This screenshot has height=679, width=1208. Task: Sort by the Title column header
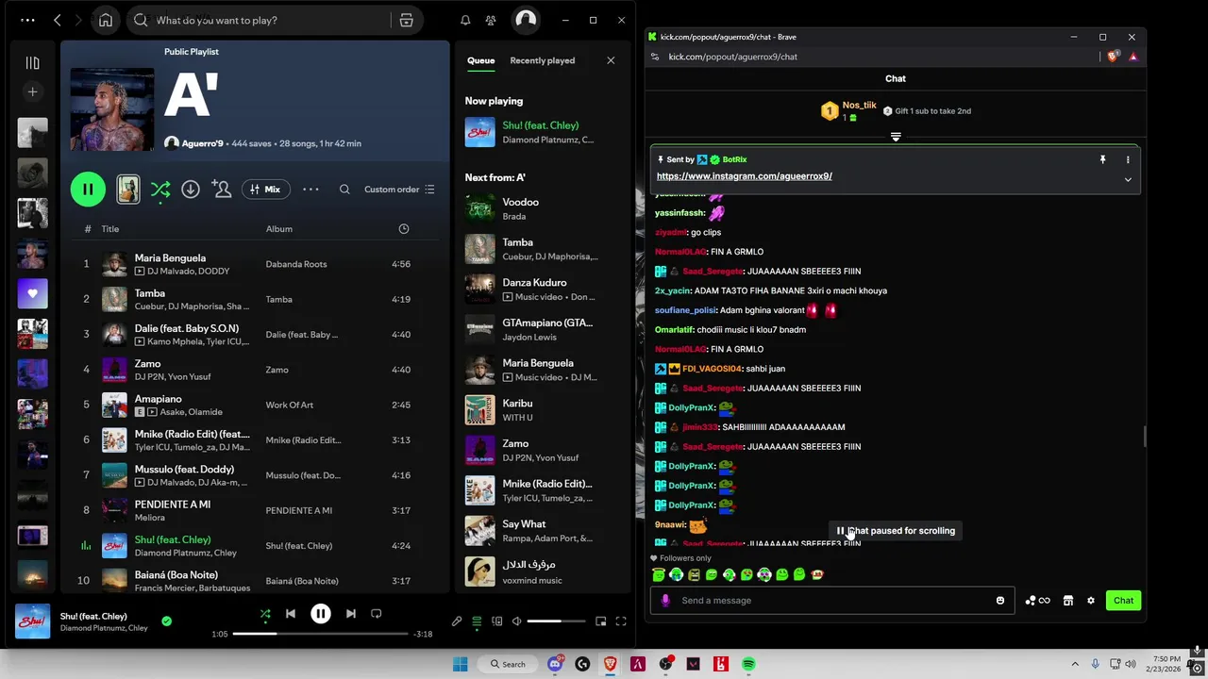[110, 229]
